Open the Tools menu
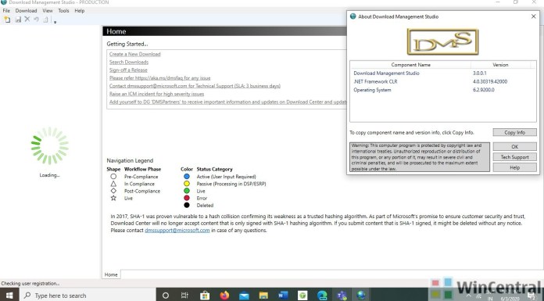This screenshot has width=544, height=301. pos(63,11)
